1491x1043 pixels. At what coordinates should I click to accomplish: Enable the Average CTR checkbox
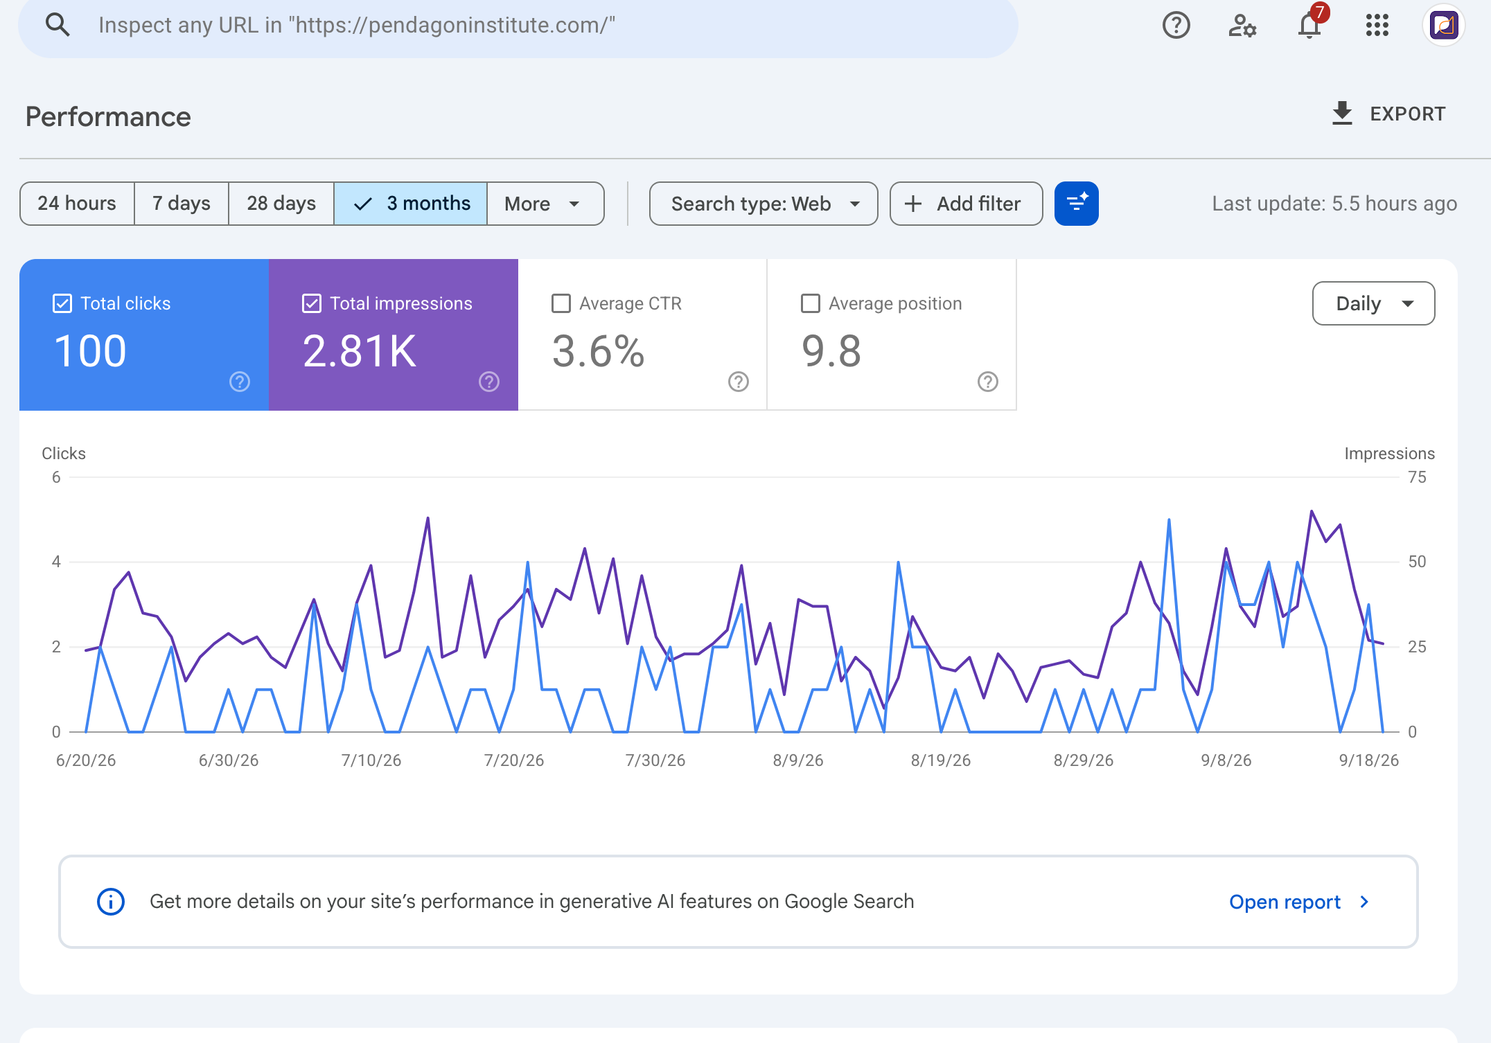tap(561, 303)
